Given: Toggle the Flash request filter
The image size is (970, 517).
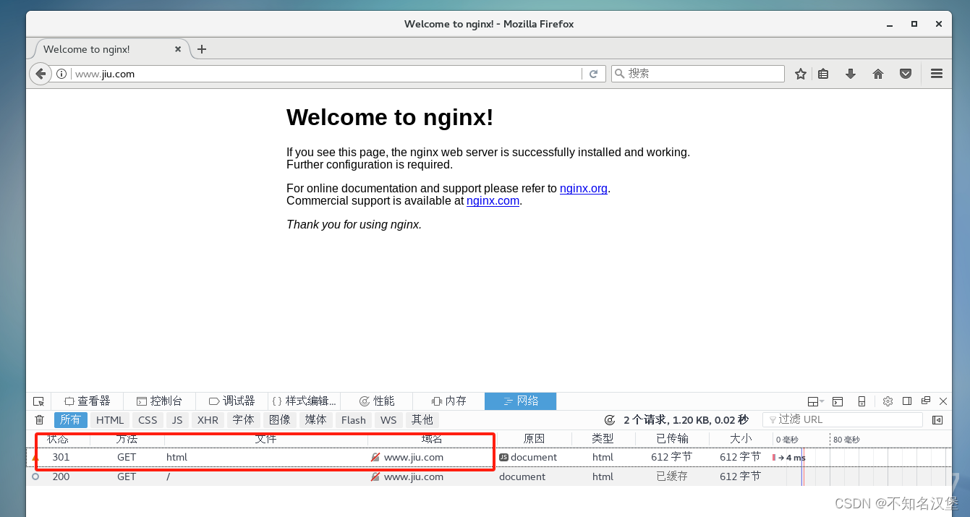Looking at the screenshot, I should 354,420.
